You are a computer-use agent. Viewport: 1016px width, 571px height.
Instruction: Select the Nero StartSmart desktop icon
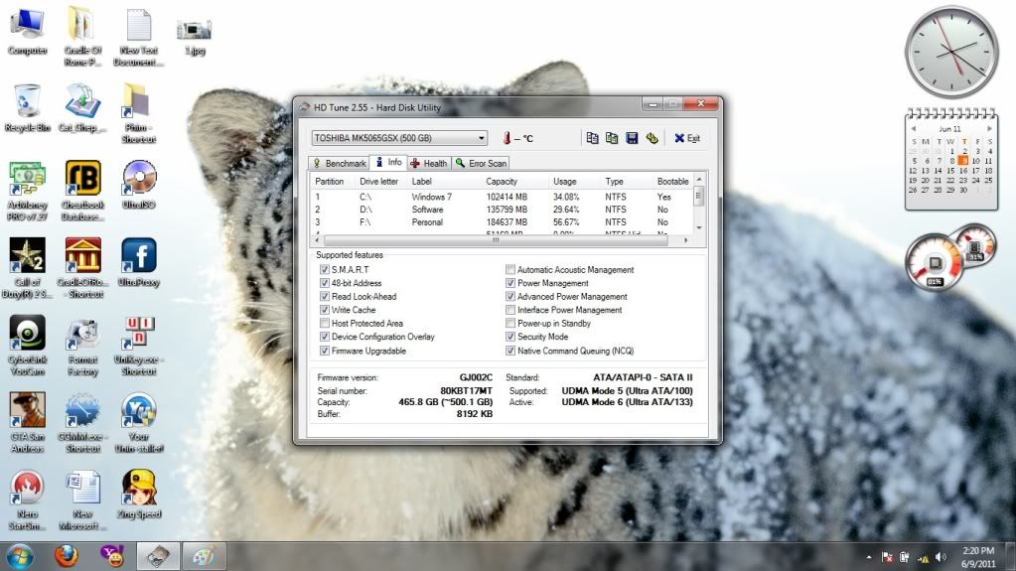27,500
